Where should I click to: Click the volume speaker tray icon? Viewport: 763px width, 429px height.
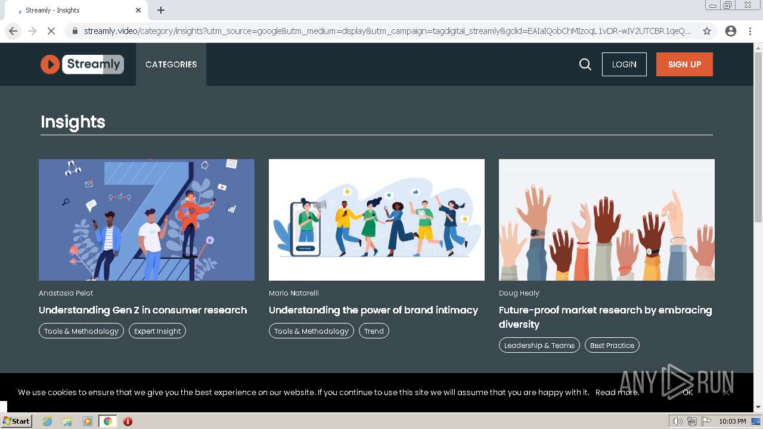[677, 421]
